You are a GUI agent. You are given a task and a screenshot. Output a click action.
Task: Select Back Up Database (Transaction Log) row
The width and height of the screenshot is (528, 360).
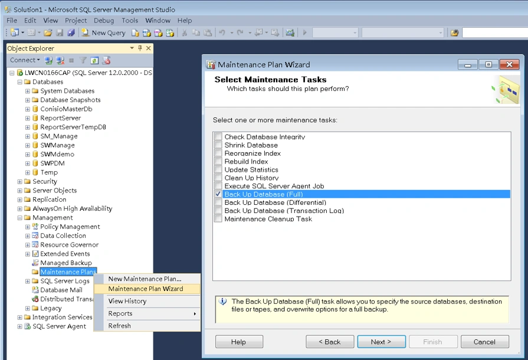284,211
